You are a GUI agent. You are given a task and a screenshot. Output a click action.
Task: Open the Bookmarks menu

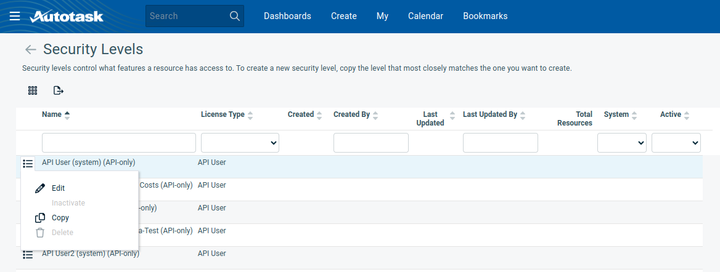tap(485, 16)
